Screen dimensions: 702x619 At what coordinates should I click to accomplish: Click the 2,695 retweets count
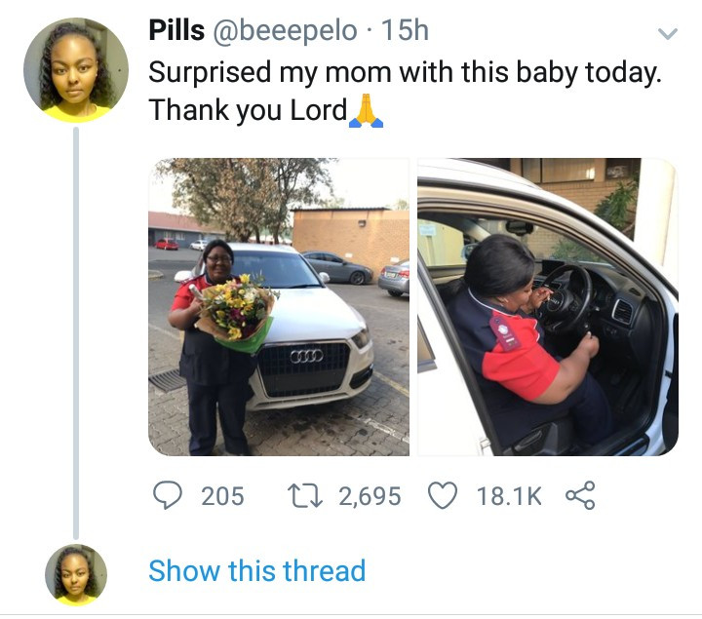click(370, 496)
